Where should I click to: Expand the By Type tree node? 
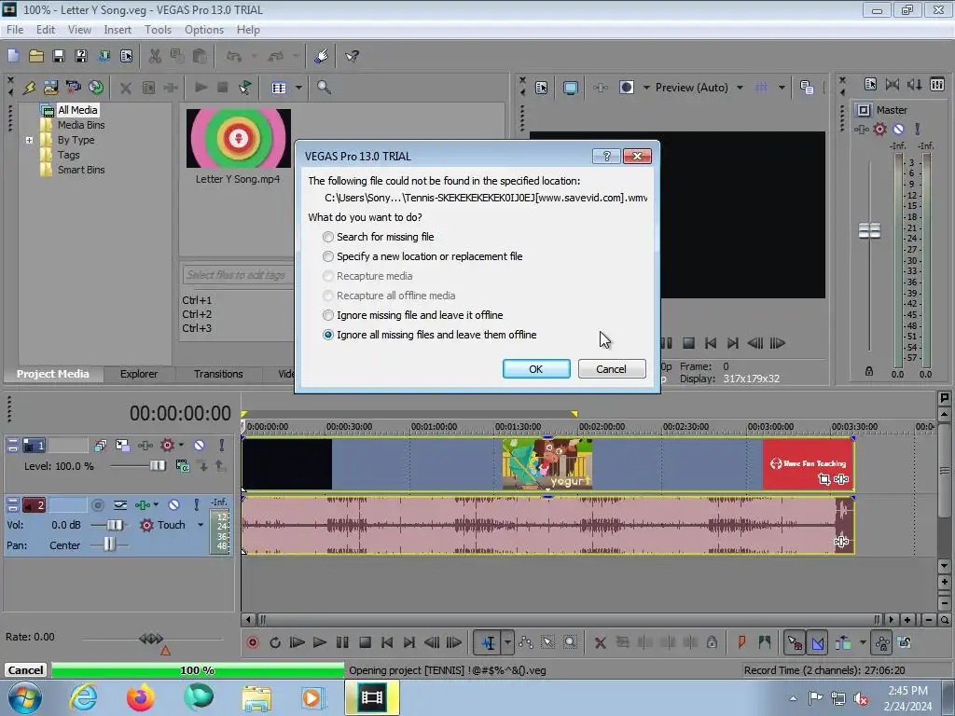29,140
